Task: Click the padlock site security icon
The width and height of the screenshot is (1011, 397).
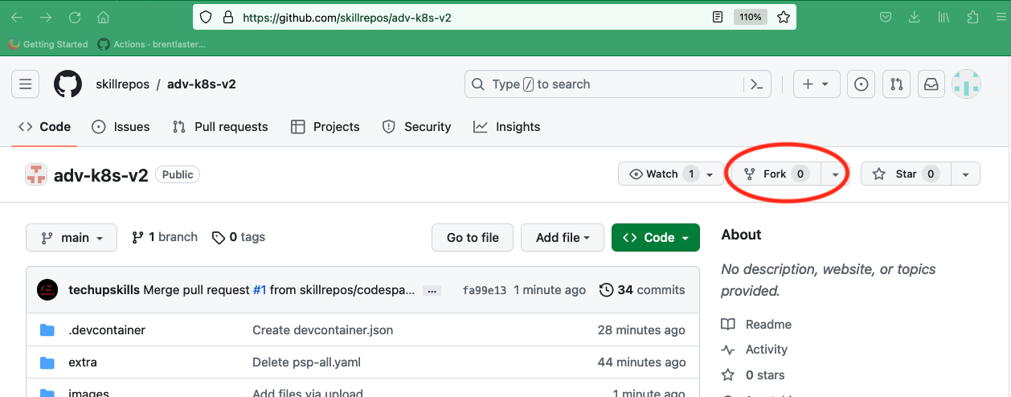Action: point(227,17)
